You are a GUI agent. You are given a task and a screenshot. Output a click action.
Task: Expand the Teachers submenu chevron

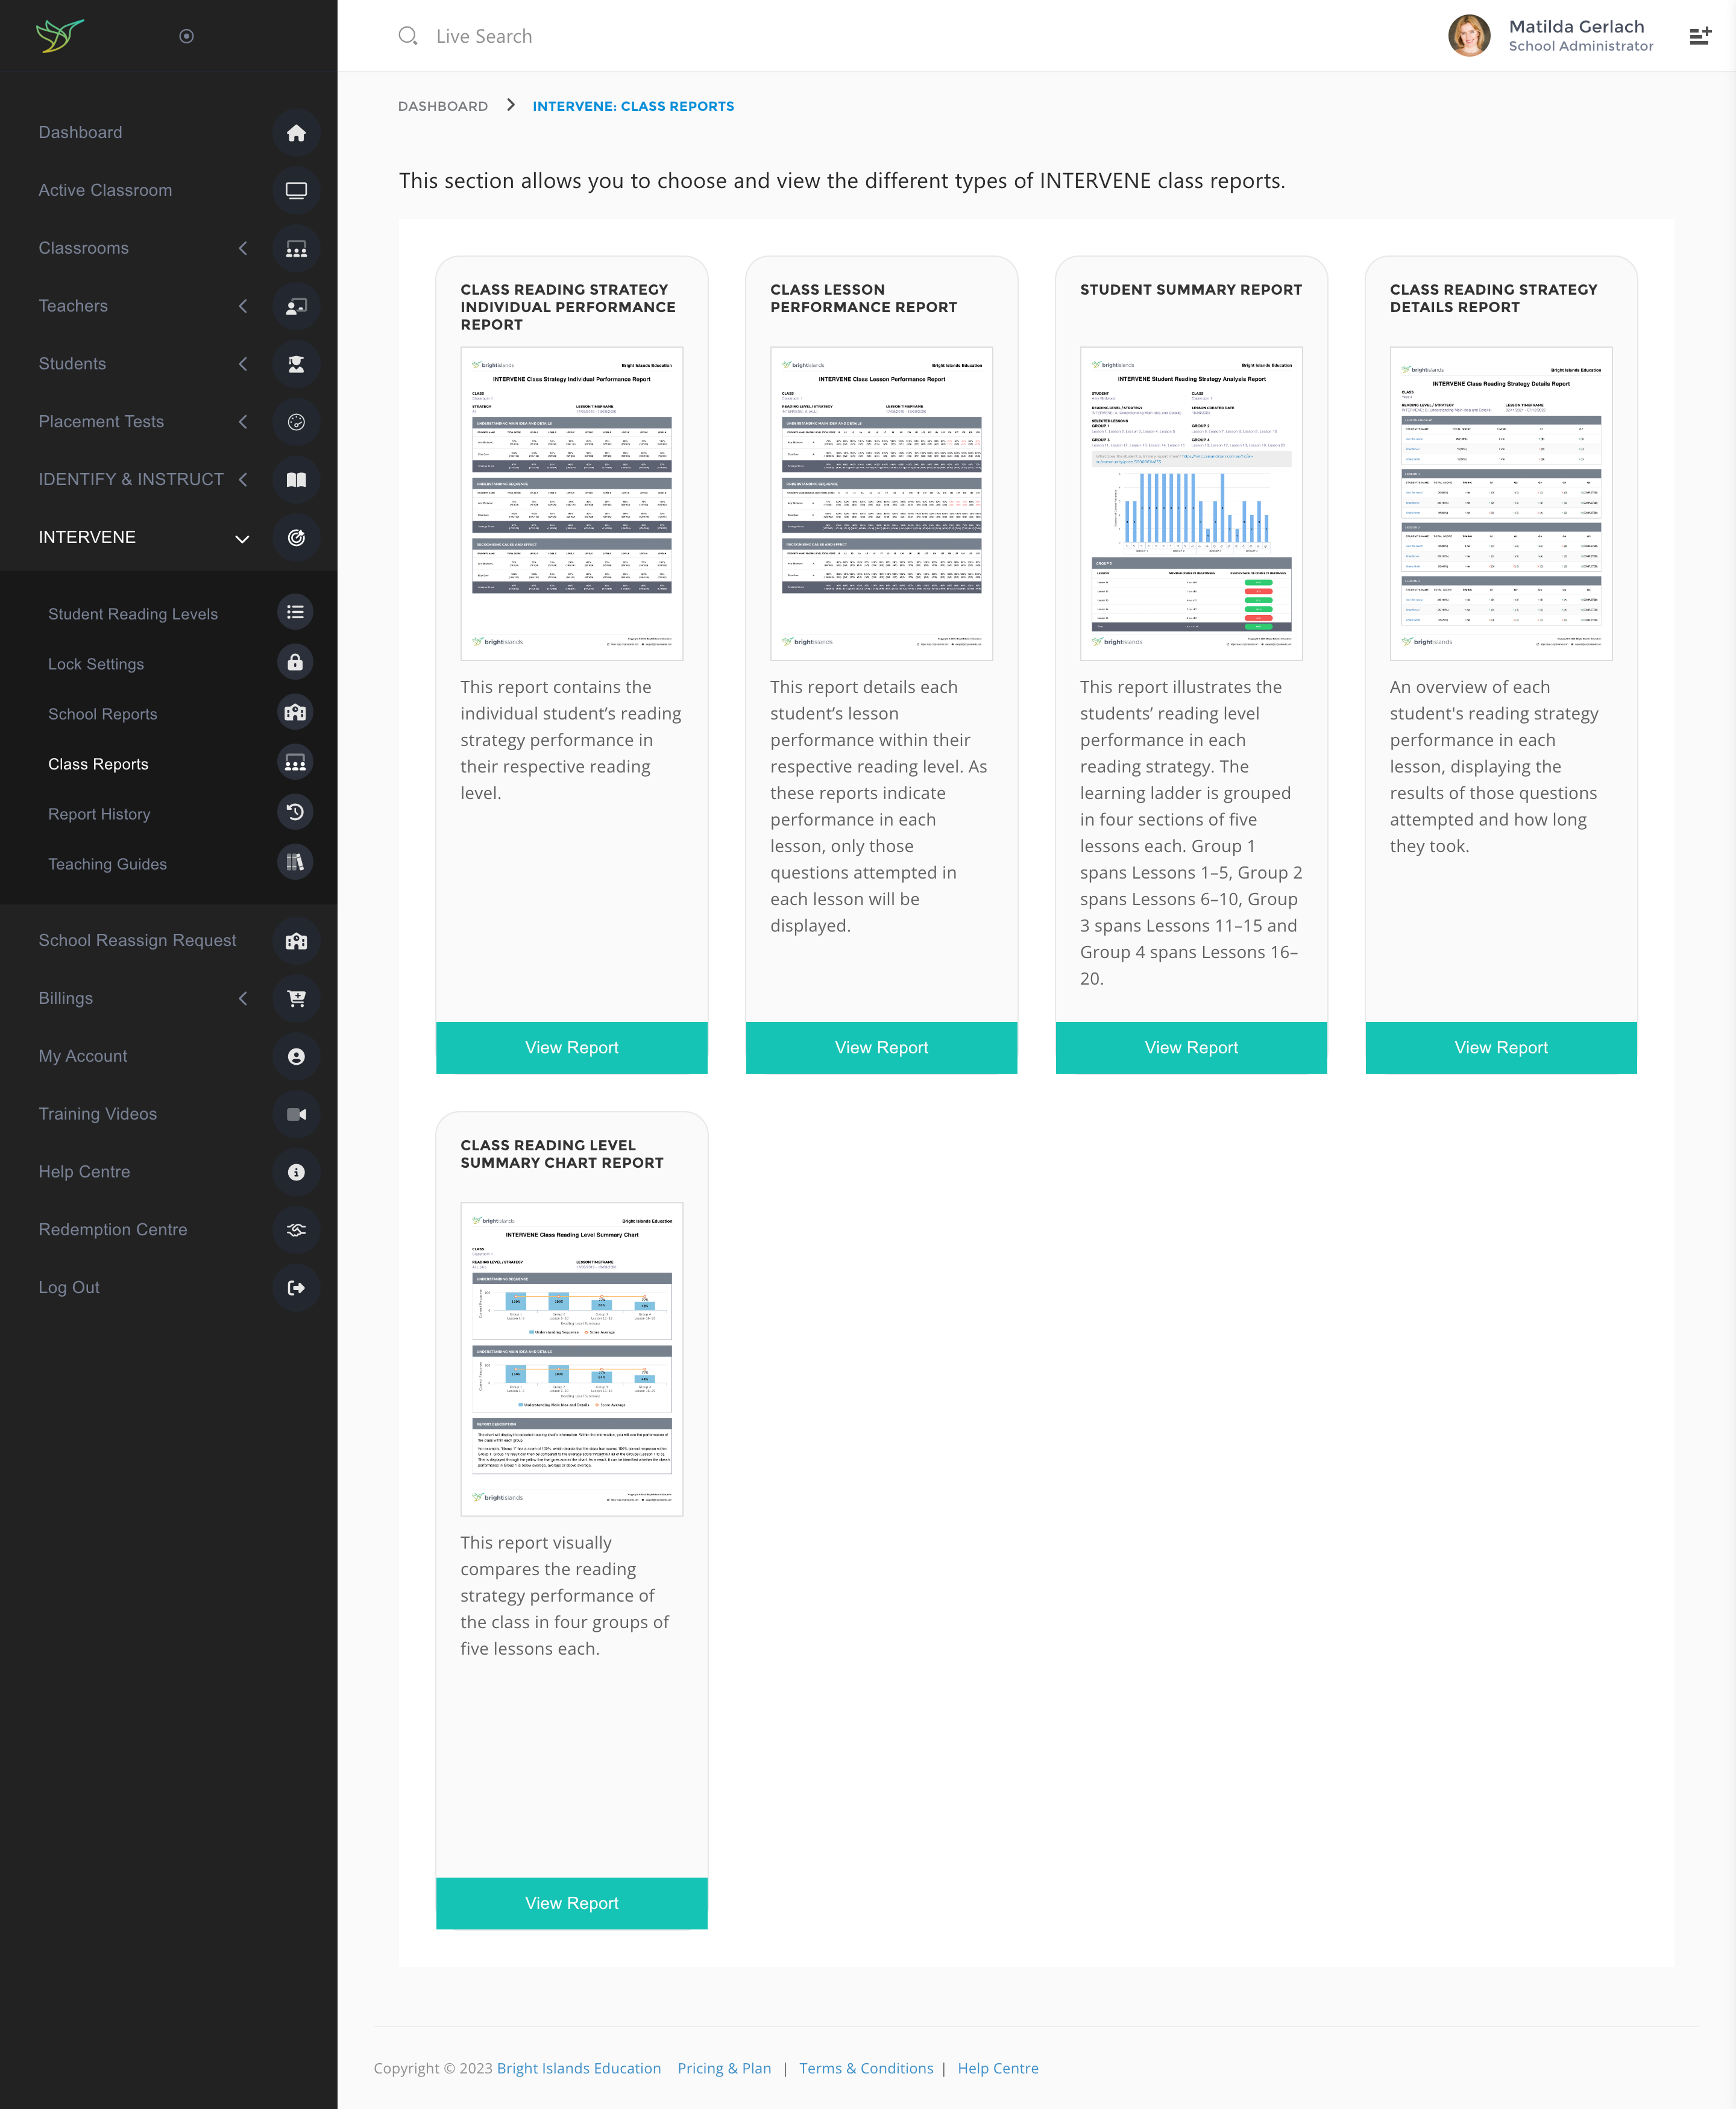243,306
